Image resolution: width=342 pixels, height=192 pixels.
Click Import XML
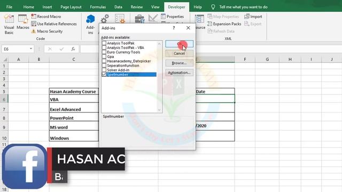pos(253,17)
